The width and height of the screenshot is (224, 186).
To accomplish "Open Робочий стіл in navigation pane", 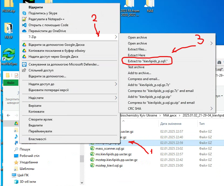I will click(29, 156).
